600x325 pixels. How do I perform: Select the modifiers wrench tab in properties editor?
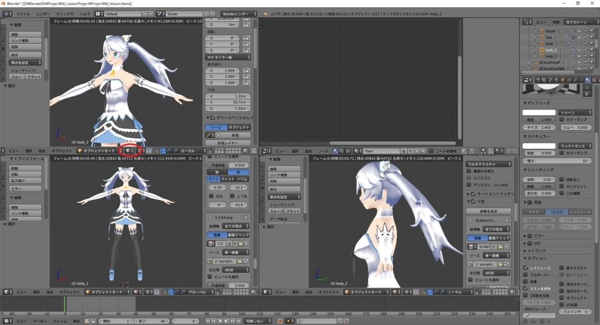(575, 80)
